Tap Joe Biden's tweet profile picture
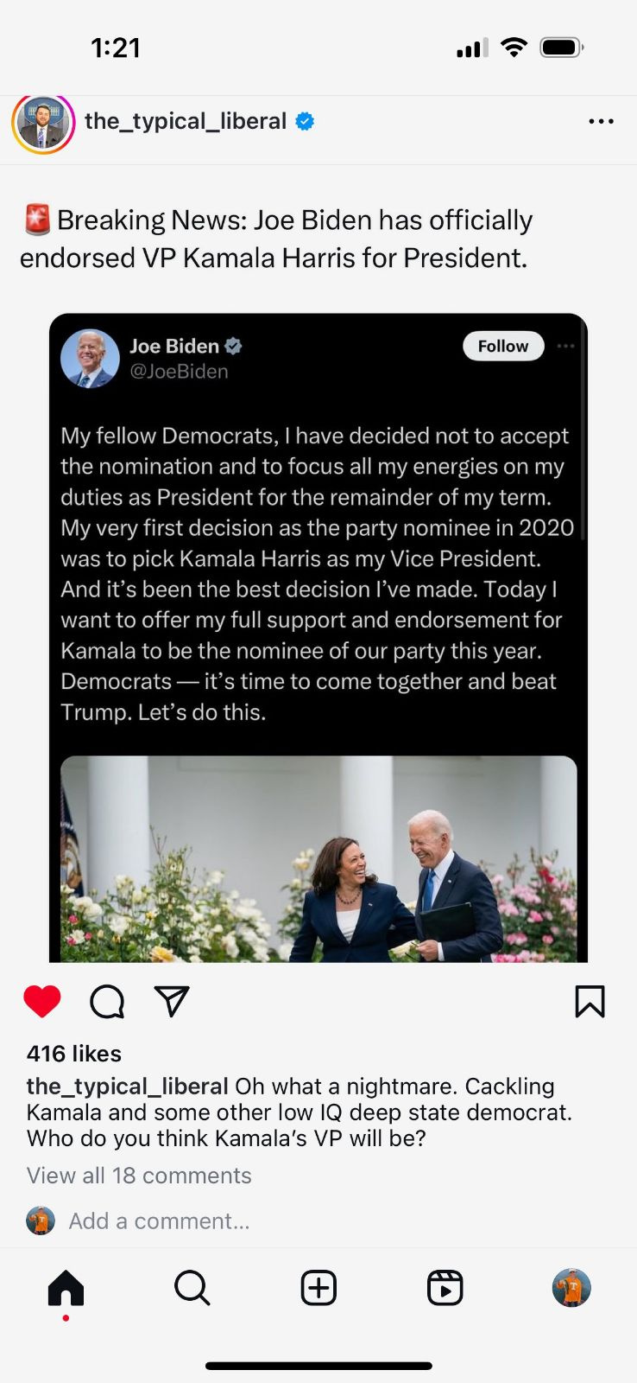 (x=90, y=358)
